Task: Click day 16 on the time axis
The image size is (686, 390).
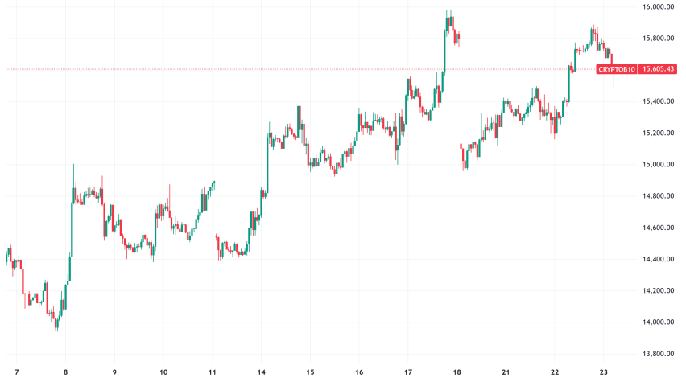Action: [x=359, y=373]
